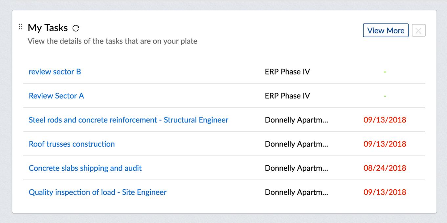Viewport: 447px width, 223px height.
Task: Open the 'Review Sector A' task
Action: point(56,96)
